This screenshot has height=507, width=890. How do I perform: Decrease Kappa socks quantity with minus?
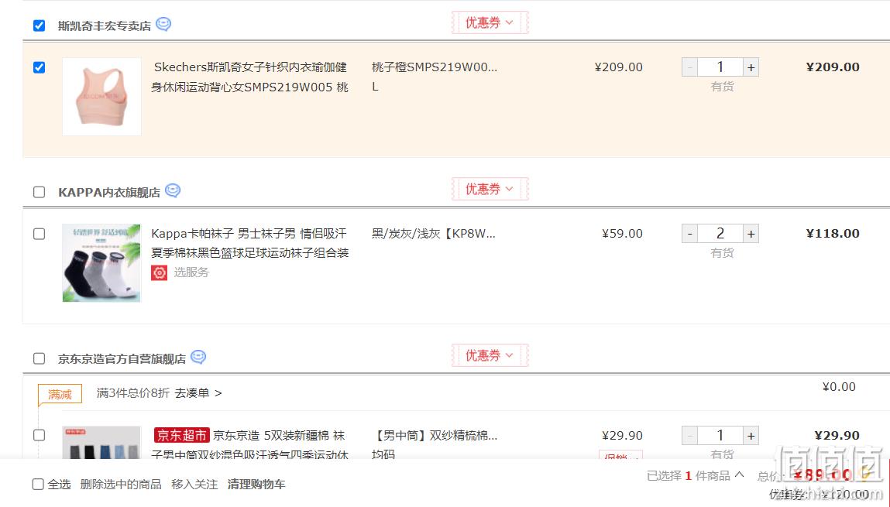click(x=689, y=234)
